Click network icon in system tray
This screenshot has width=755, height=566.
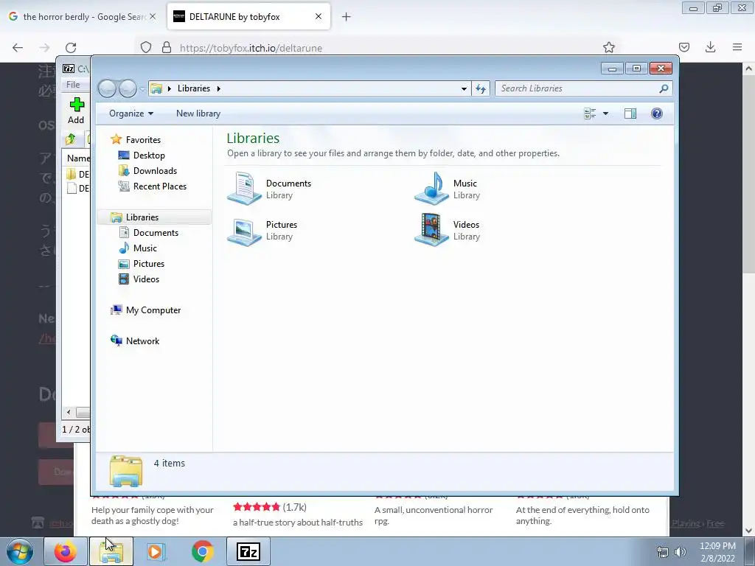(x=663, y=552)
